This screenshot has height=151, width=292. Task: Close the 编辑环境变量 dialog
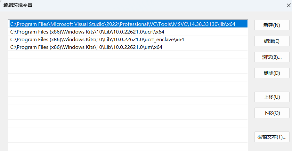pyautogui.click(x=289, y=5)
